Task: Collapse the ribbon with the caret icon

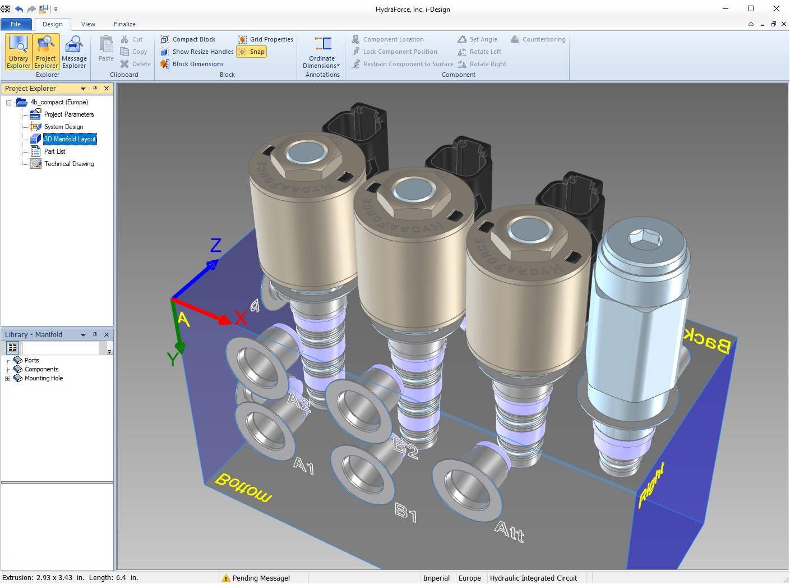Action: click(751, 24)
